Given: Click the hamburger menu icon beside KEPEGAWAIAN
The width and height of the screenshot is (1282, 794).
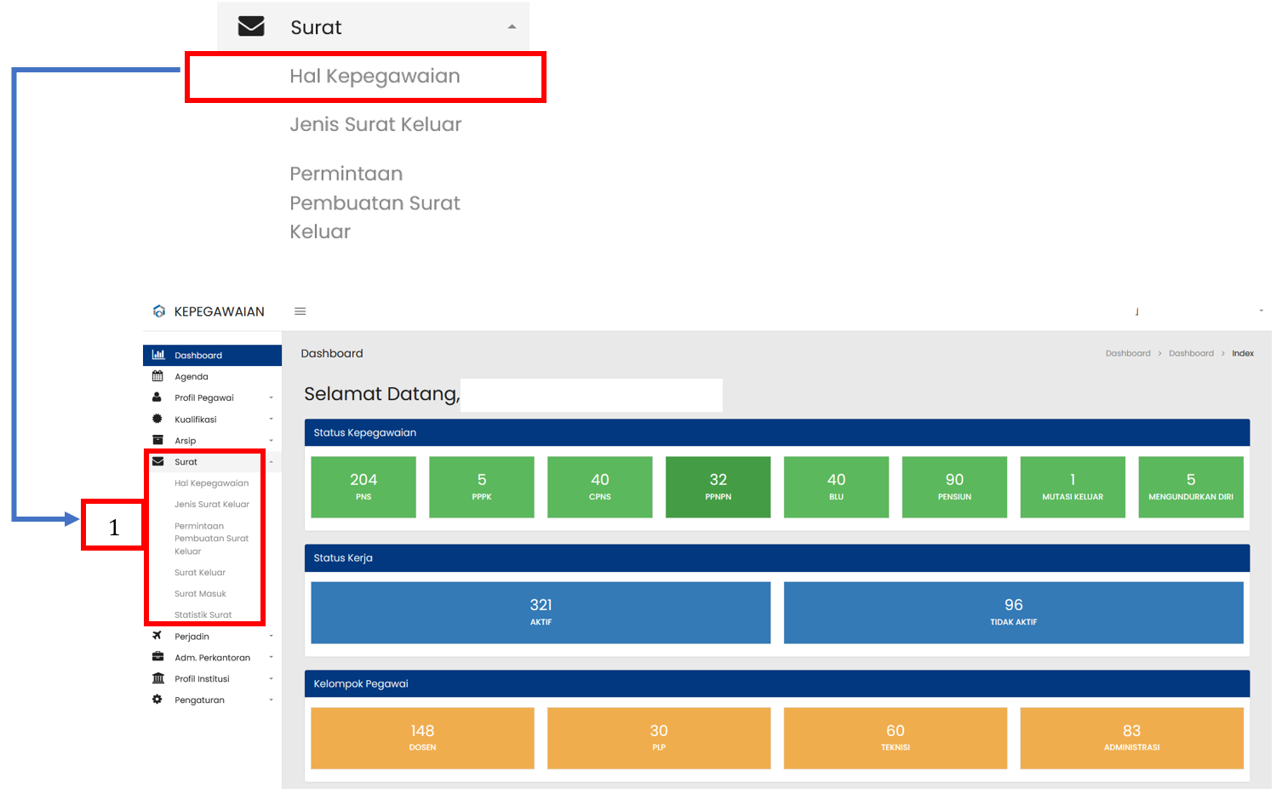Looking at the screenshot, I should click(x=300, y=311).
